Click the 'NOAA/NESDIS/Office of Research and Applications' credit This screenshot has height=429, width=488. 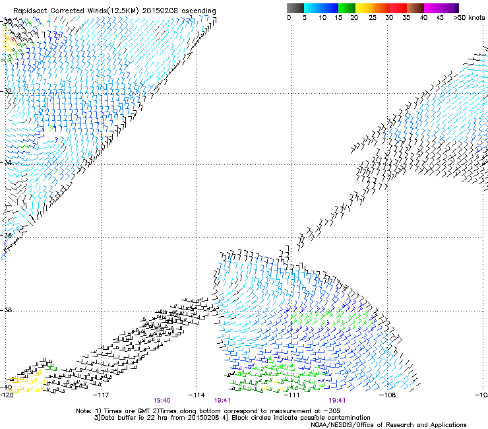[388, 424]
